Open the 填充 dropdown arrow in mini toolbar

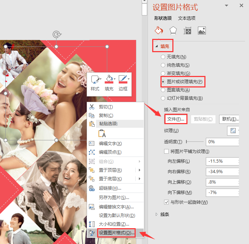tap(115, 79)
